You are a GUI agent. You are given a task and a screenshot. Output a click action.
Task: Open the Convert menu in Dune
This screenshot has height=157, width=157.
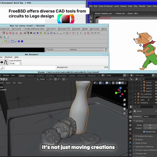point(51,29)
